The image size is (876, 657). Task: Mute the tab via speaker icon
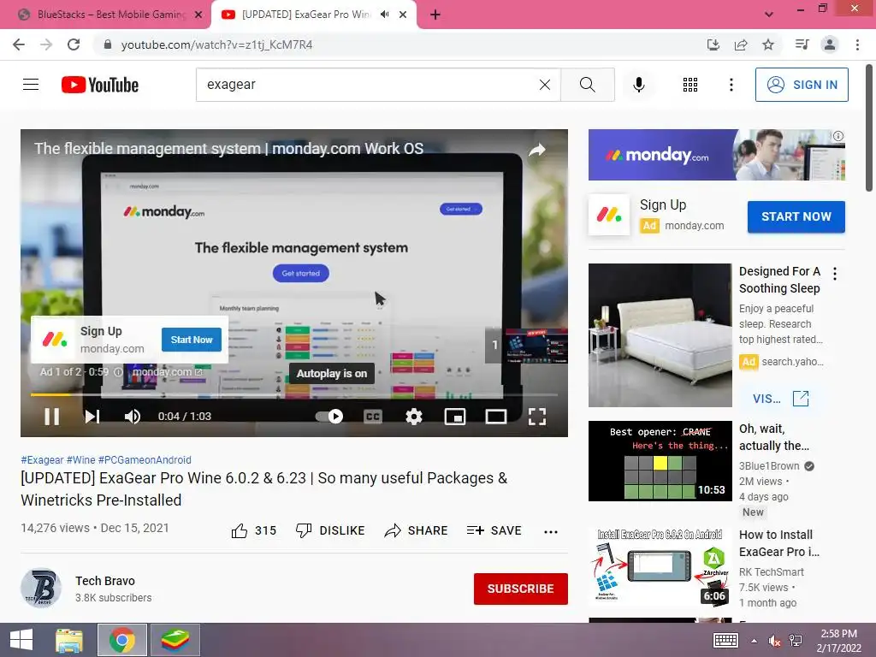point(384,15)
